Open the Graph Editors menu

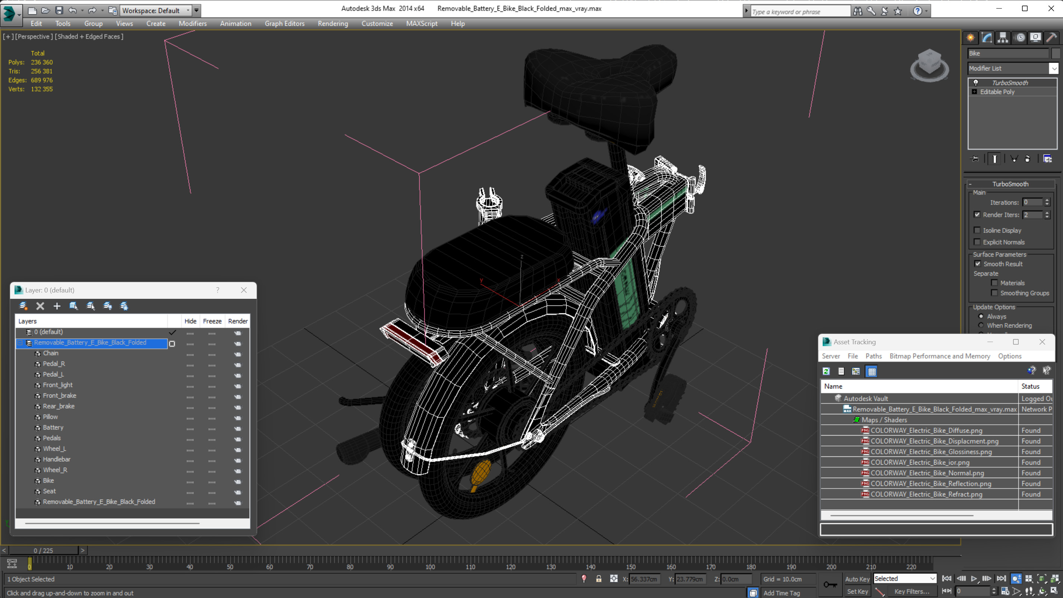284,23
